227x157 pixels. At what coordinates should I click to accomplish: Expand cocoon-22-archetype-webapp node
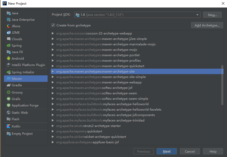click(53, 33)
